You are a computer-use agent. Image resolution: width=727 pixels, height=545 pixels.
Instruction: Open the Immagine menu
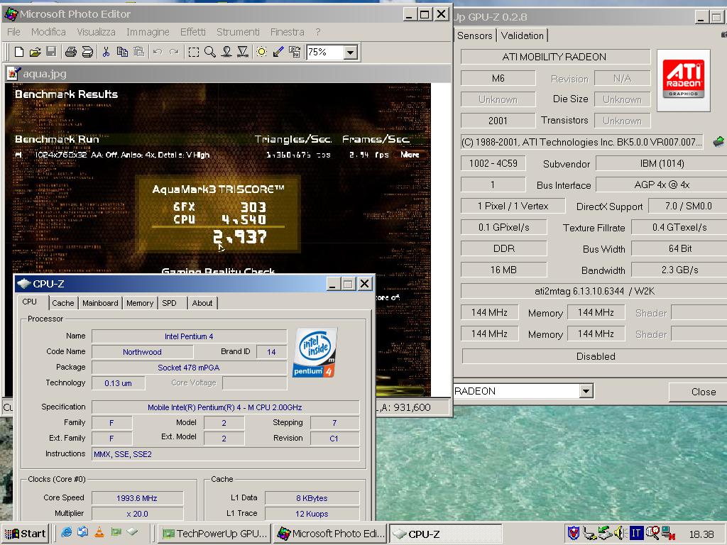coord(148,32)
